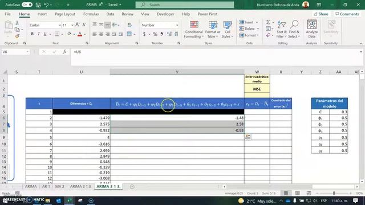
Task: Align text left
Action: tap(94, 34)
